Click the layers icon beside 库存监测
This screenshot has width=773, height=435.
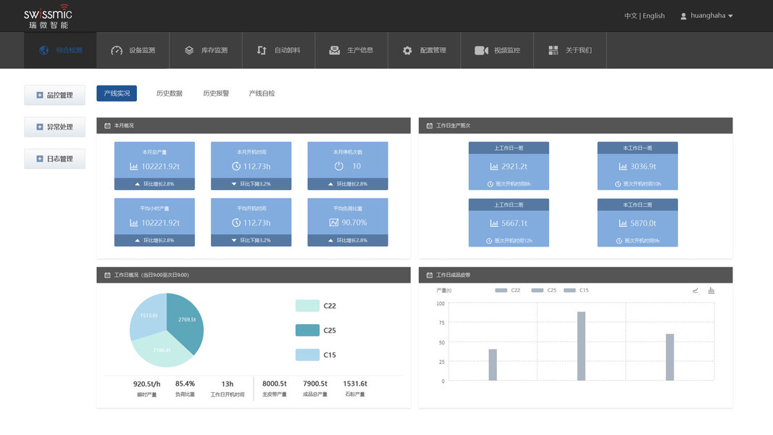pyautogui.click(x=189, y=50)
